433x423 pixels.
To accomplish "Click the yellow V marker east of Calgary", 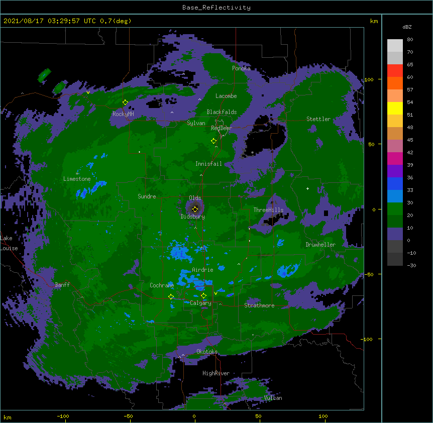I will click(215, 293).
